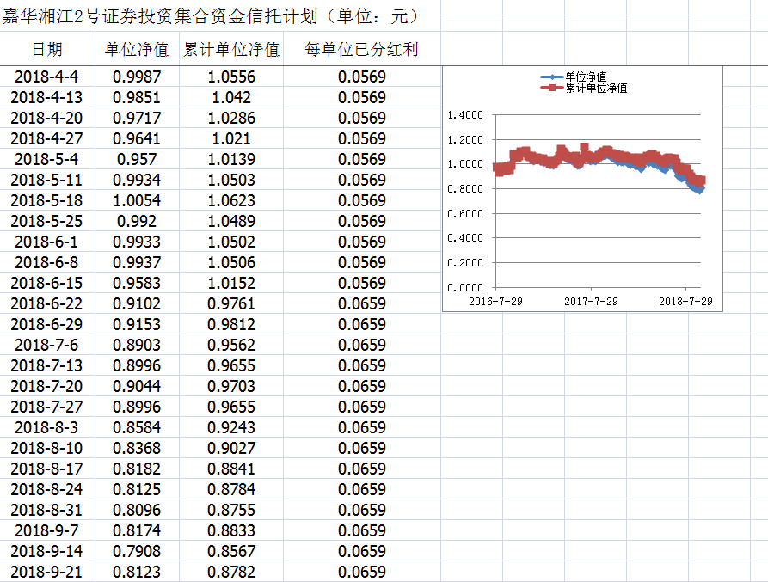
Task: Select date cell 2018-8-3
Action: (47, 427)
